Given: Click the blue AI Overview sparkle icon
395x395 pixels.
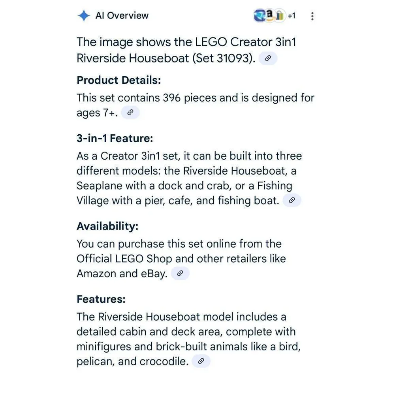Looking at the screenshot, I should coord(84,16).
